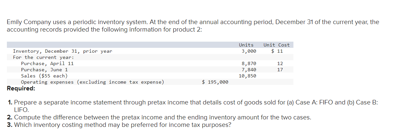Select the Inventory, December 31, prior year row

pos(150,51)
